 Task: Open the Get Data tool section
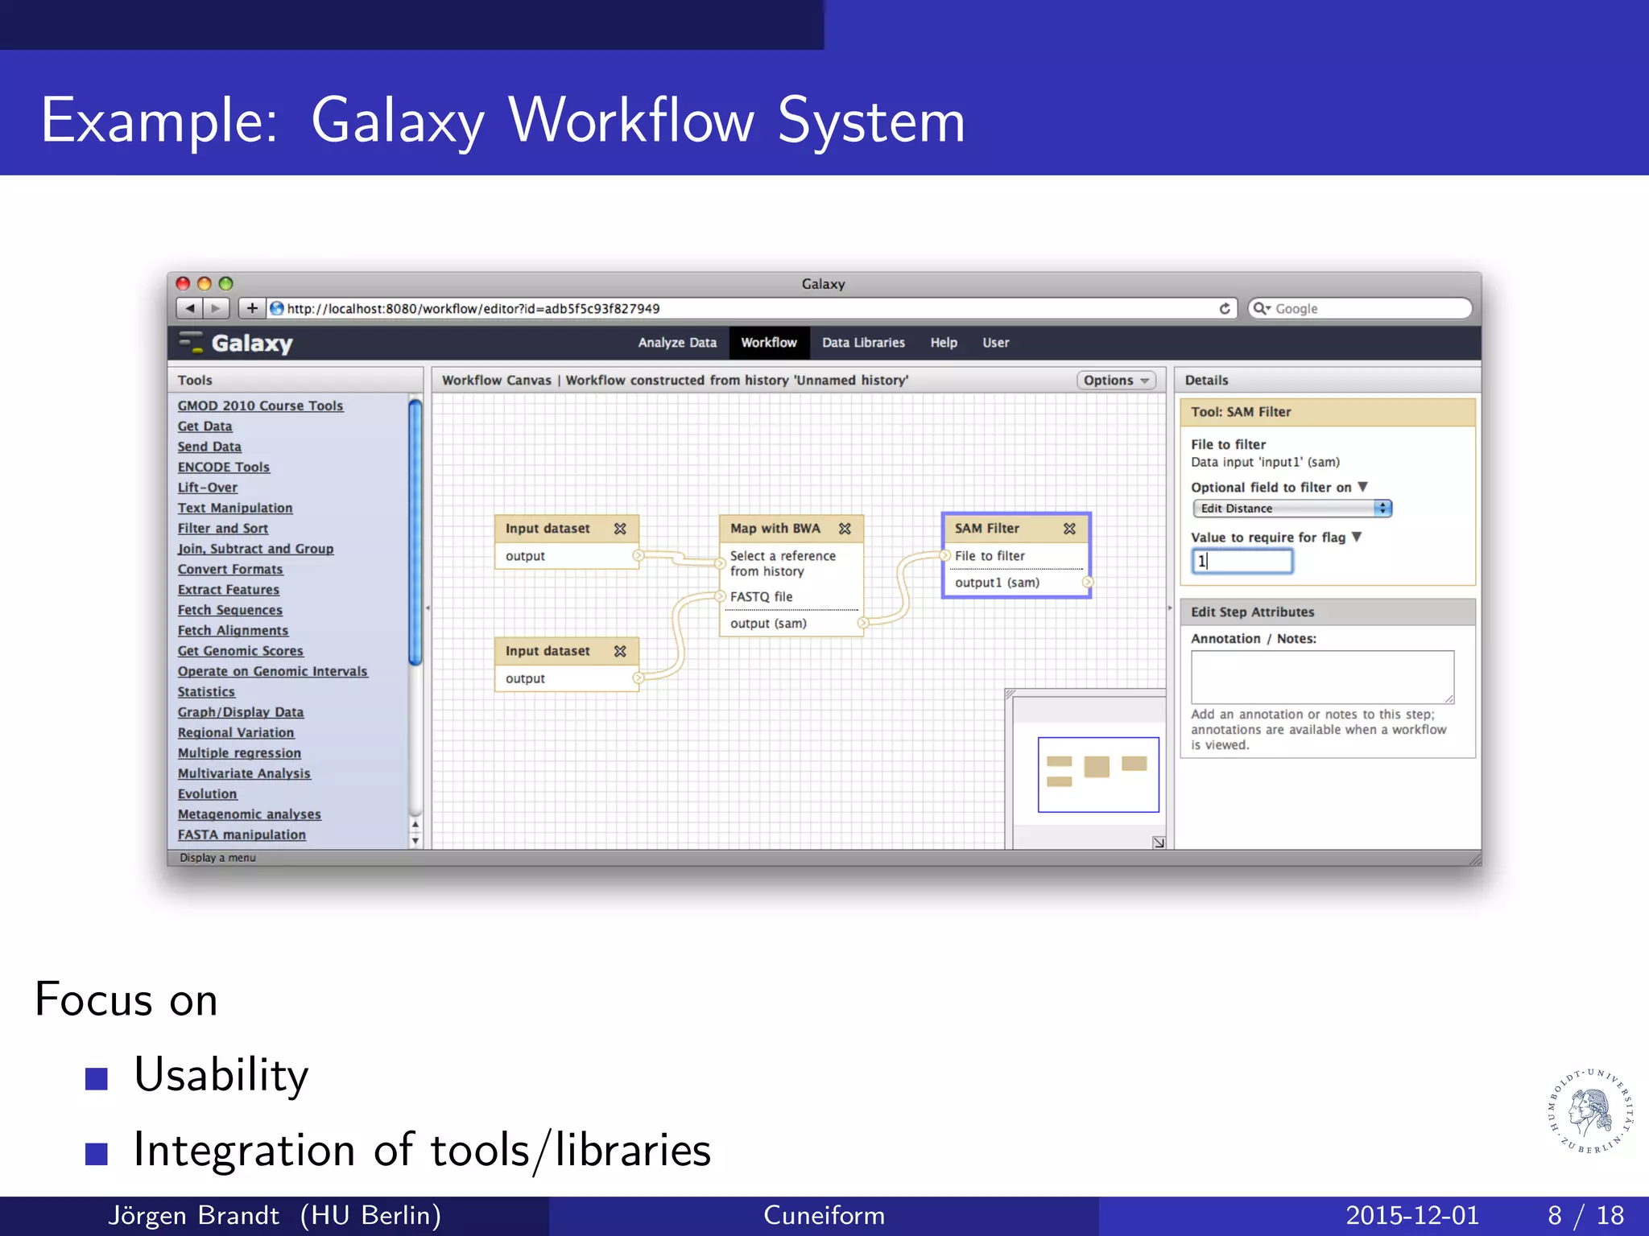205,426
